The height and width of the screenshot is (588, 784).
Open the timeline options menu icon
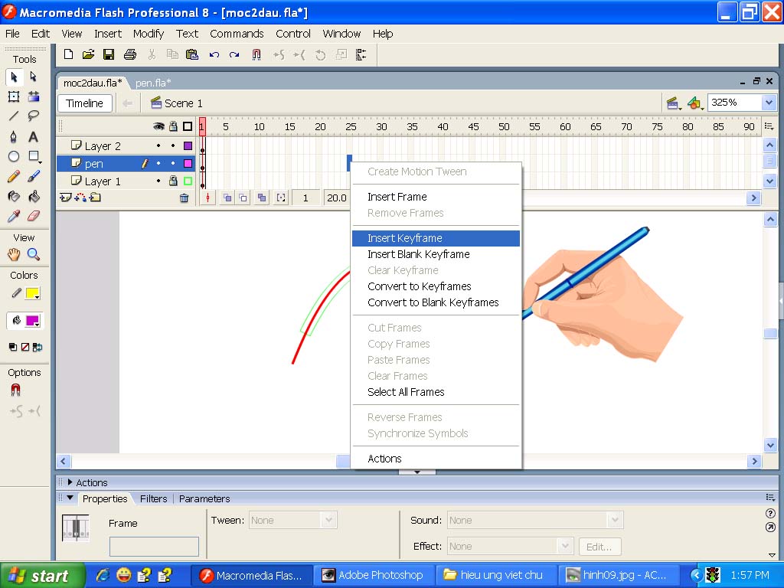click(769, 126)
